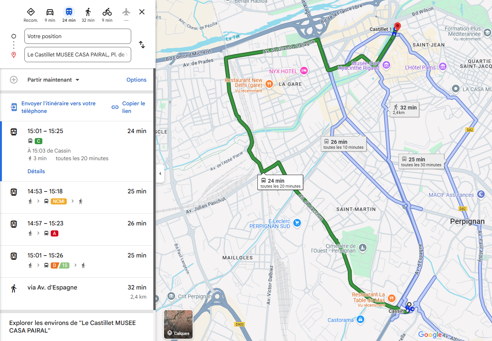Image resolution: width=492 pixels, height=341 pixels.
Task: Open the Crit Perpignan marker
Action: click(171, 296)
